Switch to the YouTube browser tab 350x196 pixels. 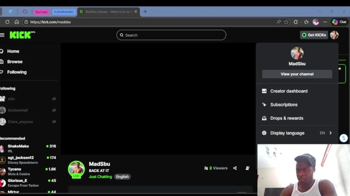[x=41, y=12]
